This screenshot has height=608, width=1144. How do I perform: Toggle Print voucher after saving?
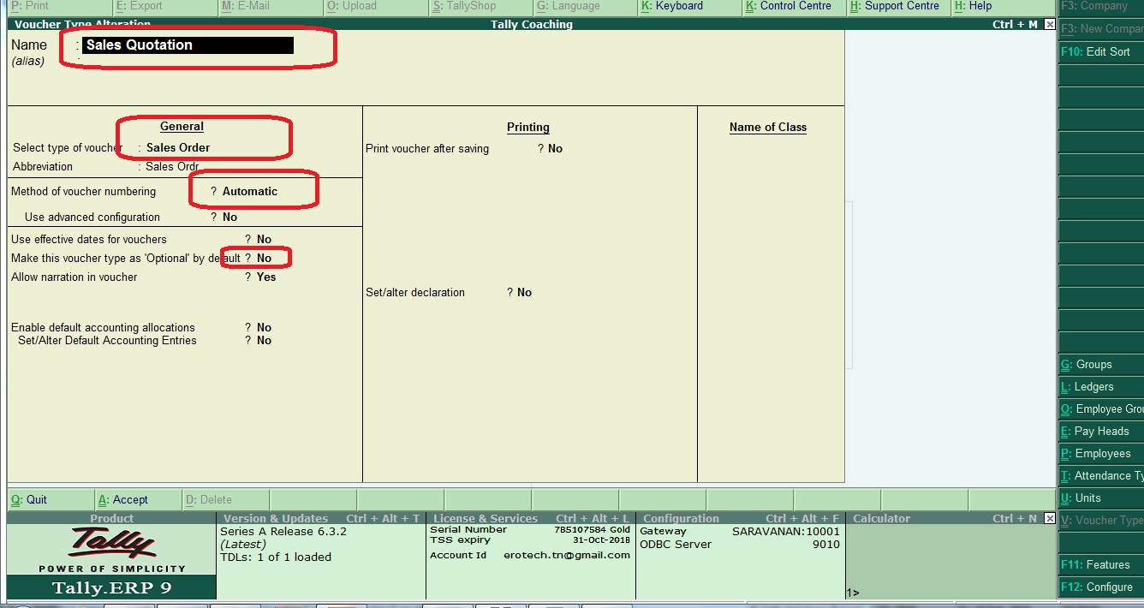tap(555, 148)
